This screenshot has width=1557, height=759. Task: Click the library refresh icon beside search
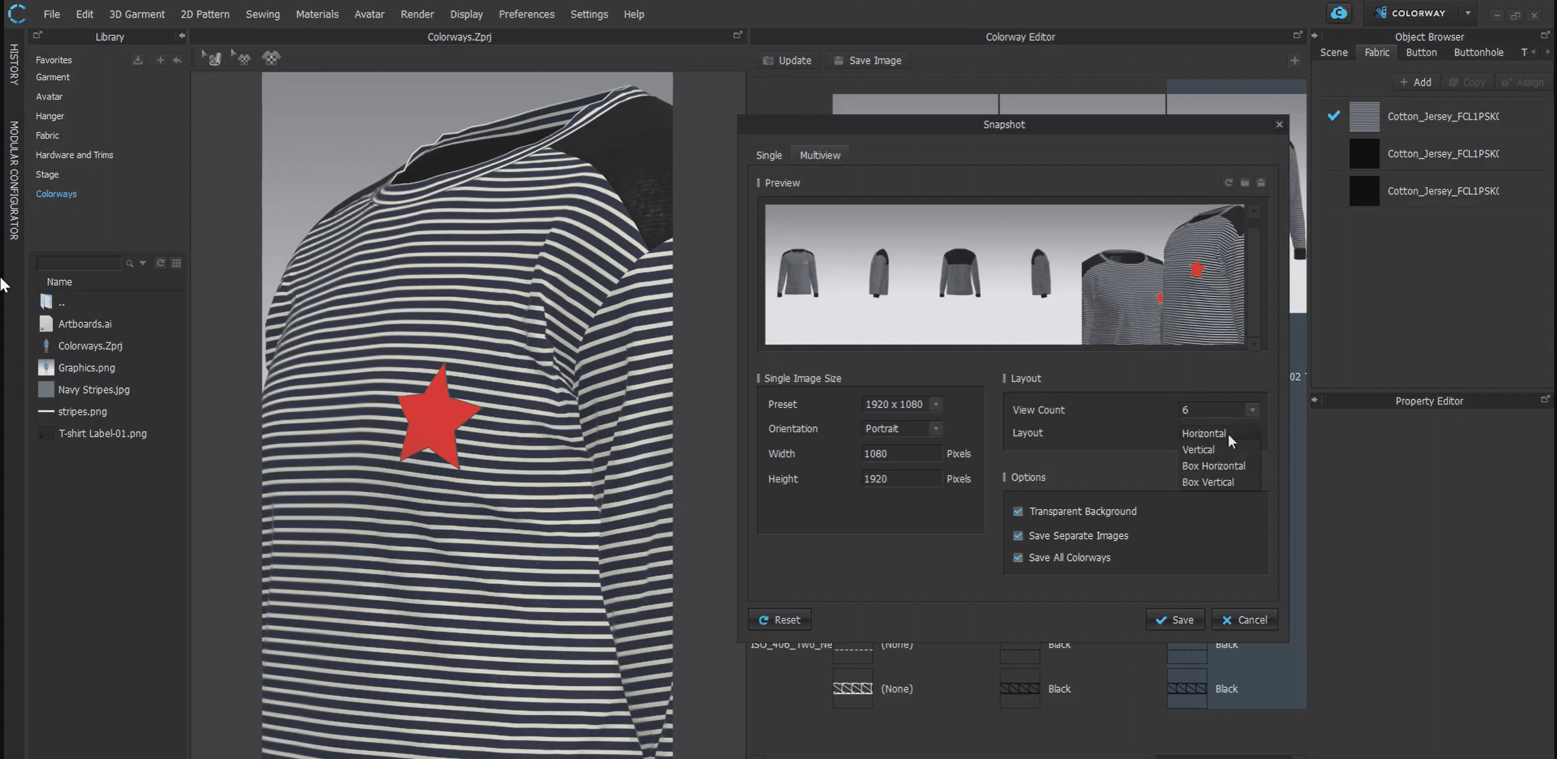(x=161, y=263)
